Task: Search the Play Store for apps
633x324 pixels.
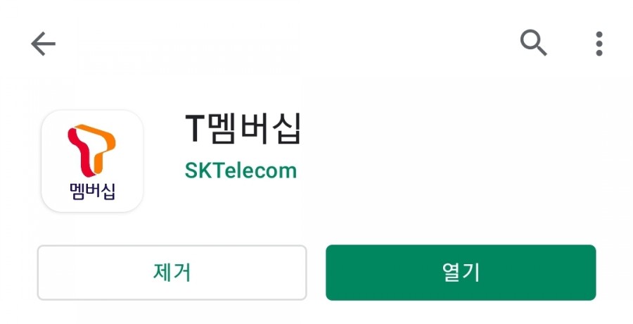Action: pyautogui.click(x=533, y=42)
